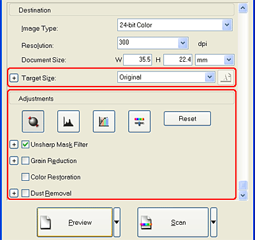Viewport: 255px width, 240px height.
Task: Click the Reset button
Action: tap(187, 118)
